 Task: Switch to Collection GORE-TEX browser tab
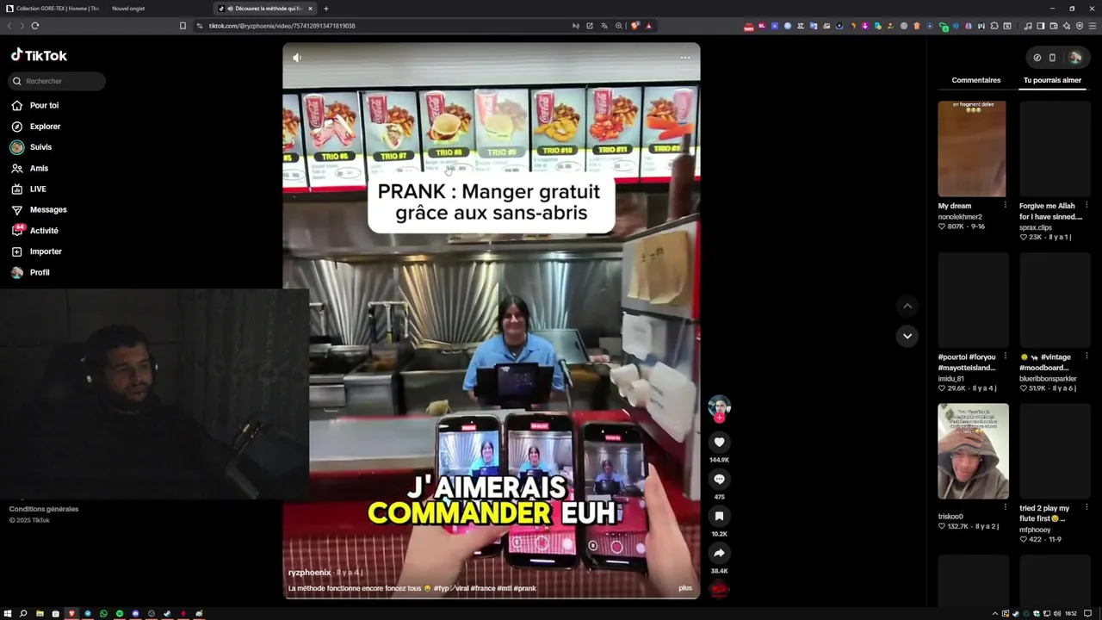(x=53, y=9)
